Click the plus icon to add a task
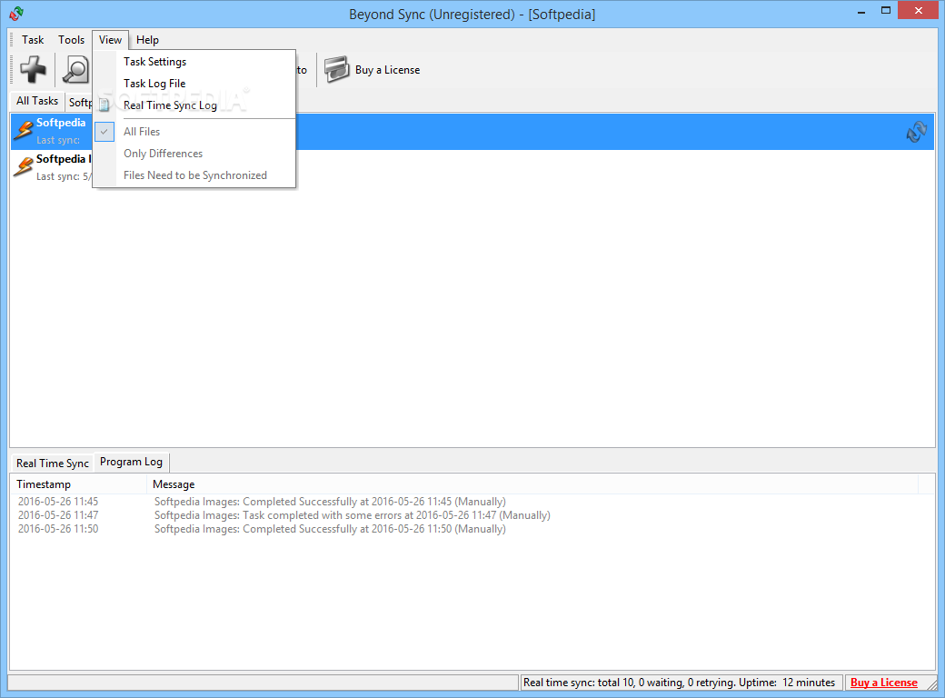 click(33, 69)
